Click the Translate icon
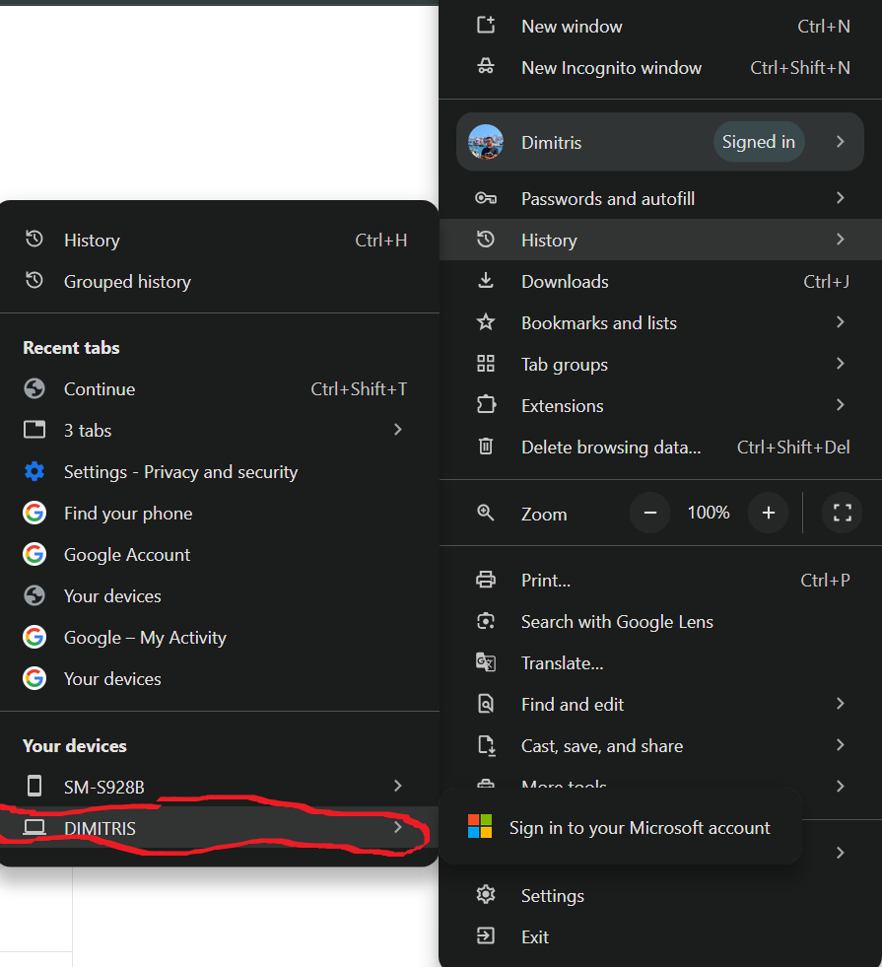The image size is (882, 967). click(x=486, y=662)
